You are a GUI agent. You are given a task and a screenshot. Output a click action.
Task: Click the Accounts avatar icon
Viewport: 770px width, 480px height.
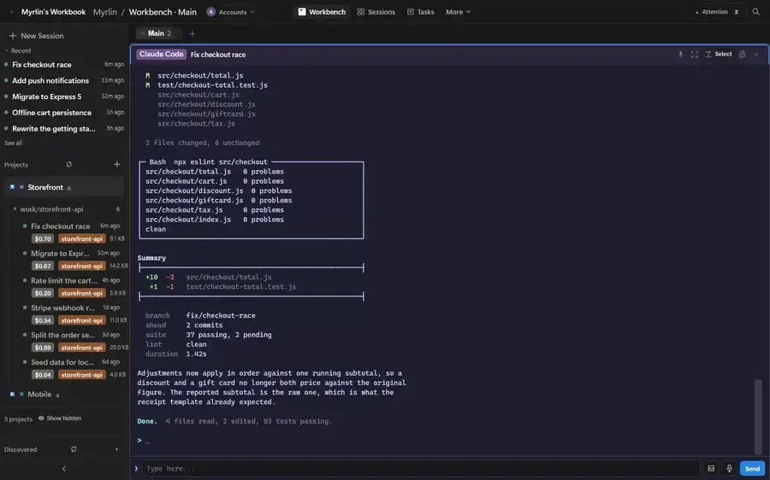pyautogui.click(x=210, y=12)
